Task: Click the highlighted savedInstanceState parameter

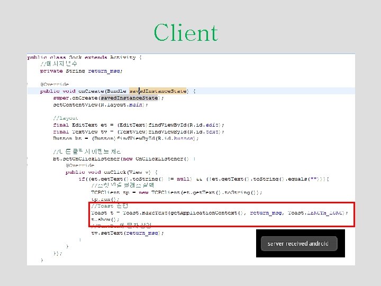Action: pyautogui.click(x=158, y=91)
